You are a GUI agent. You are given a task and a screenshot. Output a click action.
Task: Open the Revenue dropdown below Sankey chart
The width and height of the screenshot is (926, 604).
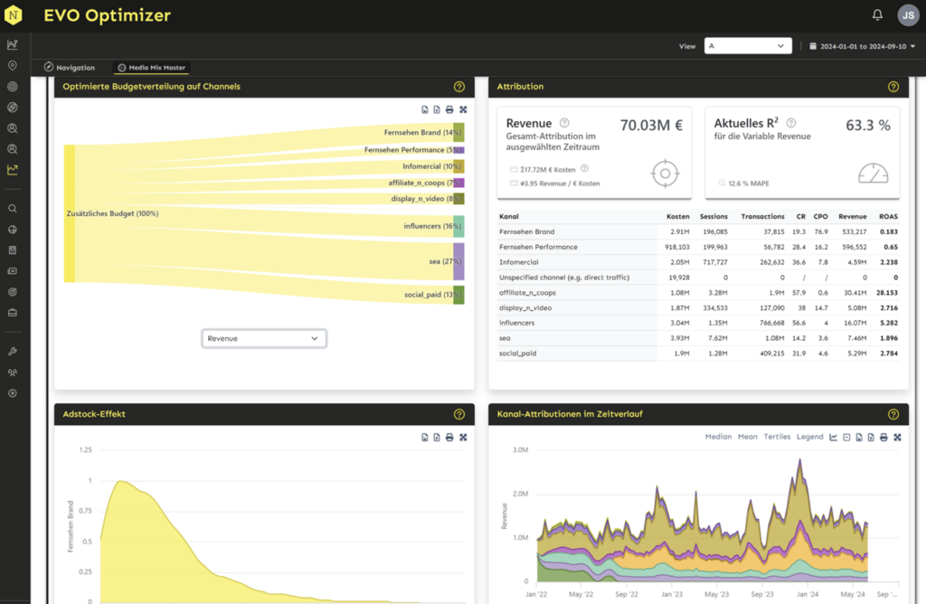point(263,338)
